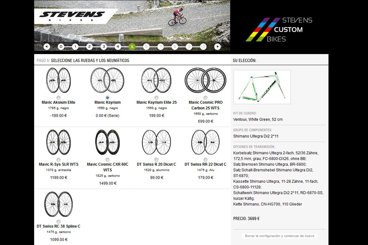Click current step 5 green marker
This screenshot has height=245, width=368.
click(x=132, y=47)
